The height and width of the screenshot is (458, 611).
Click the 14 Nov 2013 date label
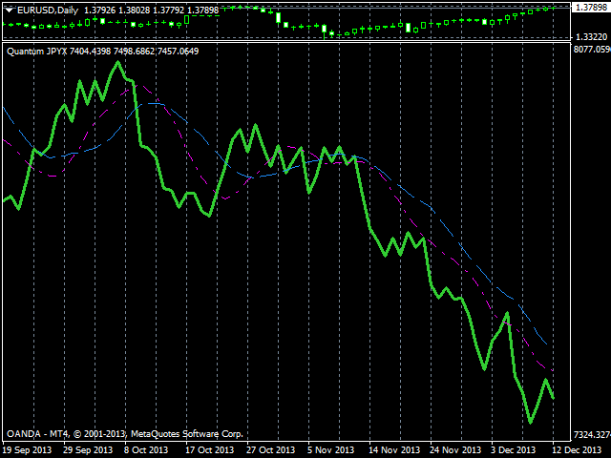pos(393,449)
